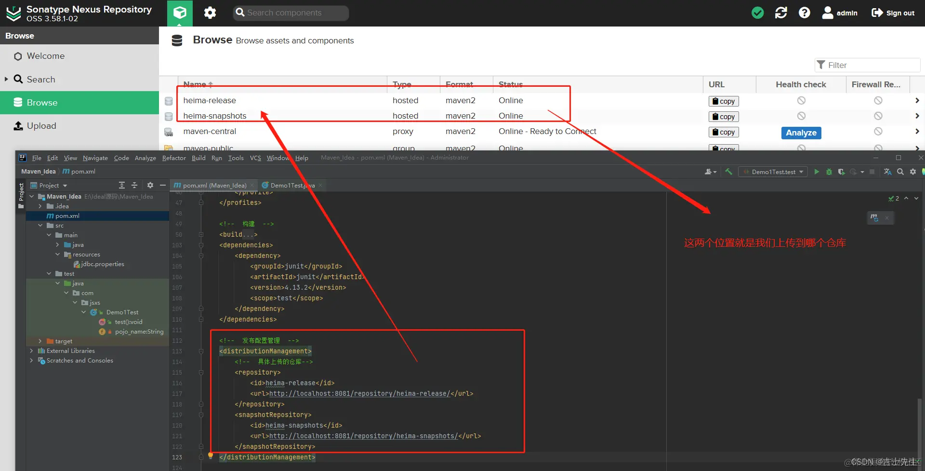Open the VCS menu in IntelliJ
Viewport: 925px width, 471px height.
[x=255, y=158]
